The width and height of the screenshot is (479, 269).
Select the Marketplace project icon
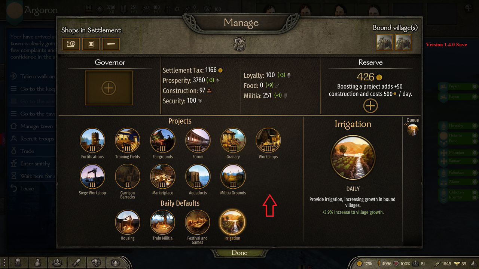point(163,177)
